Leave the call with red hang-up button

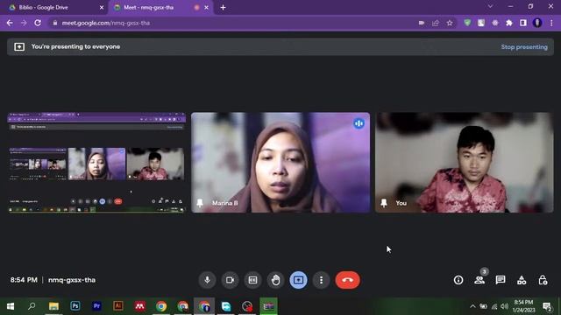point(347,280)
